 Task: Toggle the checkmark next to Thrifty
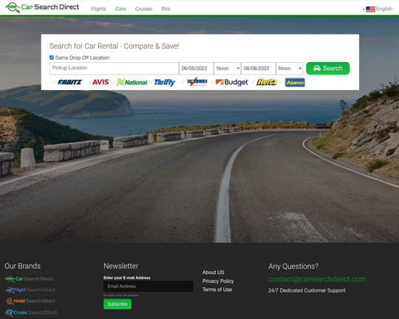click(x=151, y=82)
